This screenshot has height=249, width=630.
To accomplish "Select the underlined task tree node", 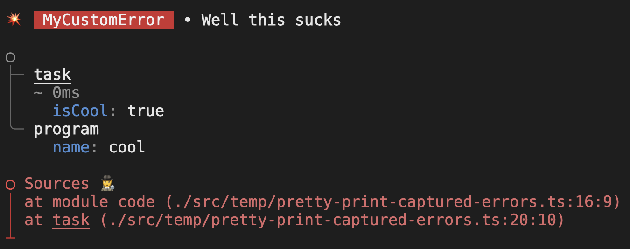I will [53, 75].
